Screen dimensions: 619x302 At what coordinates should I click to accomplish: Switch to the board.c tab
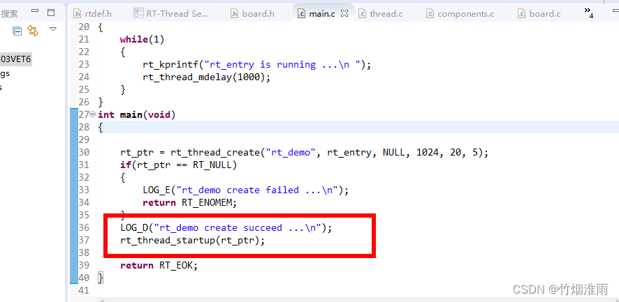[539, 14]
